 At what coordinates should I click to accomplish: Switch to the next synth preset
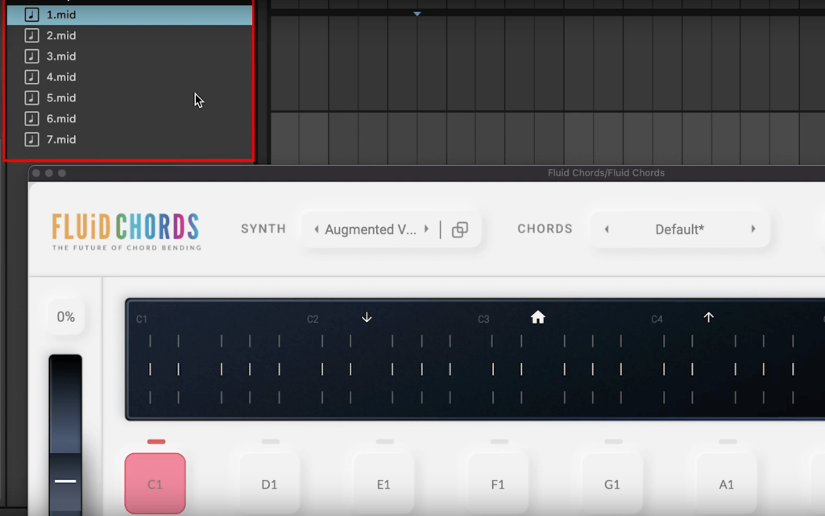point(426,229)
